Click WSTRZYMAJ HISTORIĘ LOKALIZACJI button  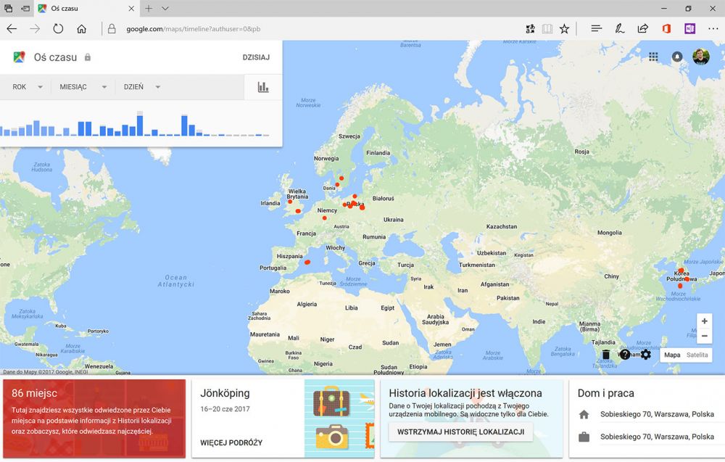pos(460,432)
